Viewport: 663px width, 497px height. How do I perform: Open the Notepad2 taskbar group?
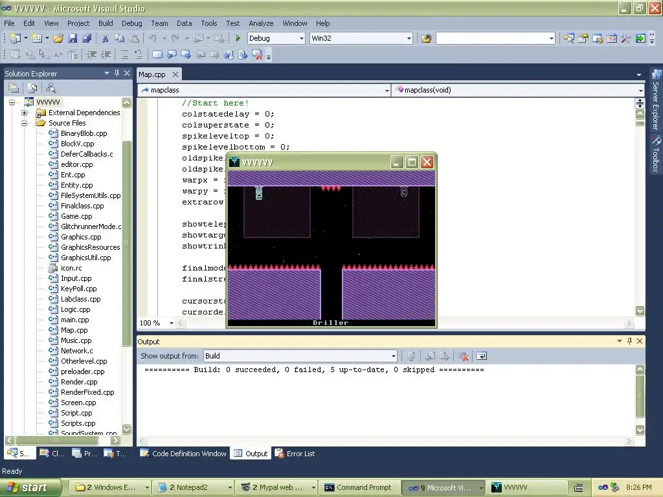point(194,488)
